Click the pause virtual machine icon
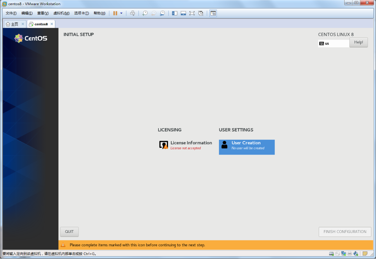This screenshot has height=259, width=376. click(x=115, y=13)
